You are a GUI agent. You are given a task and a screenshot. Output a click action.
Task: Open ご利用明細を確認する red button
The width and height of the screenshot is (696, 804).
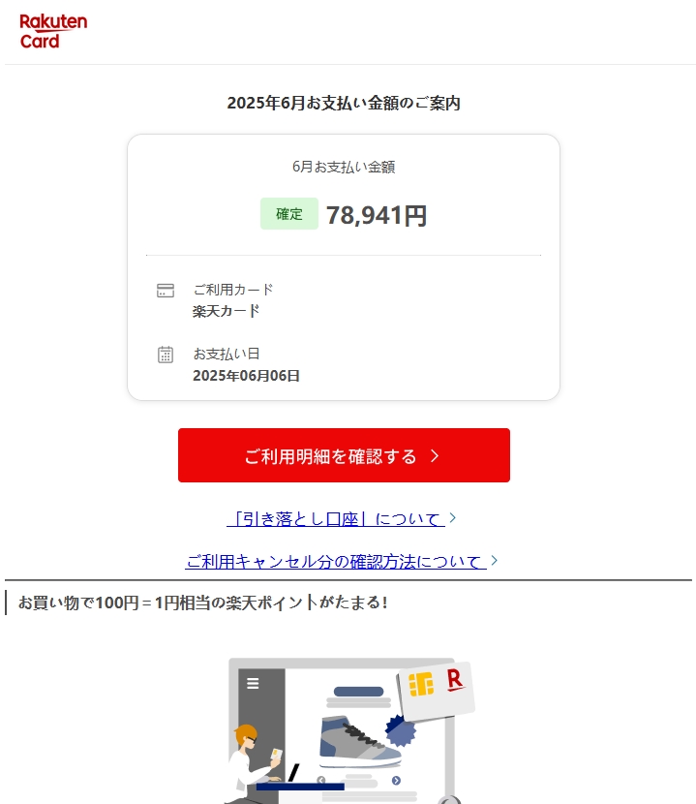tap(344, 455)
